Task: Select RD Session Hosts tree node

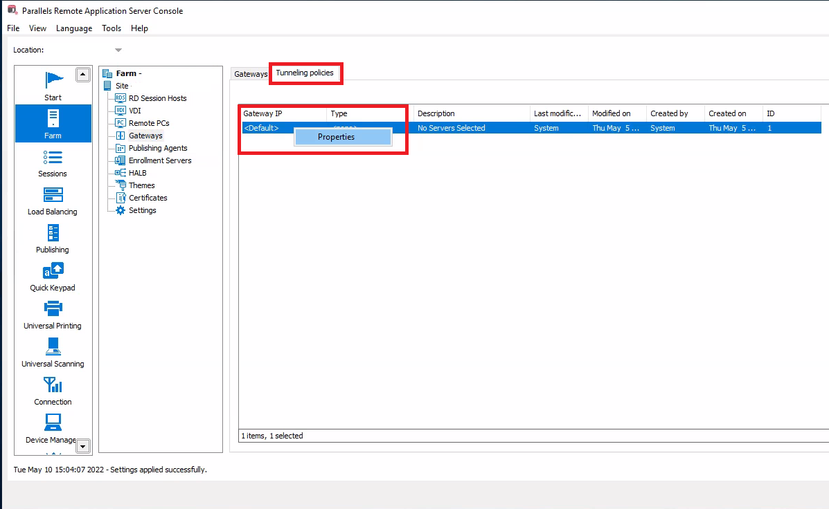Action: click(x=157, y=98)
